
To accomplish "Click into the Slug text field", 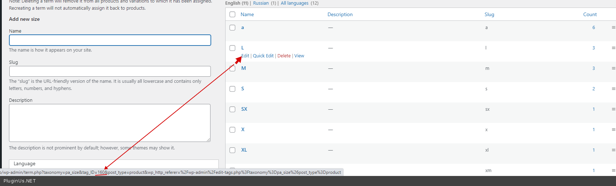I will point(110,71).
